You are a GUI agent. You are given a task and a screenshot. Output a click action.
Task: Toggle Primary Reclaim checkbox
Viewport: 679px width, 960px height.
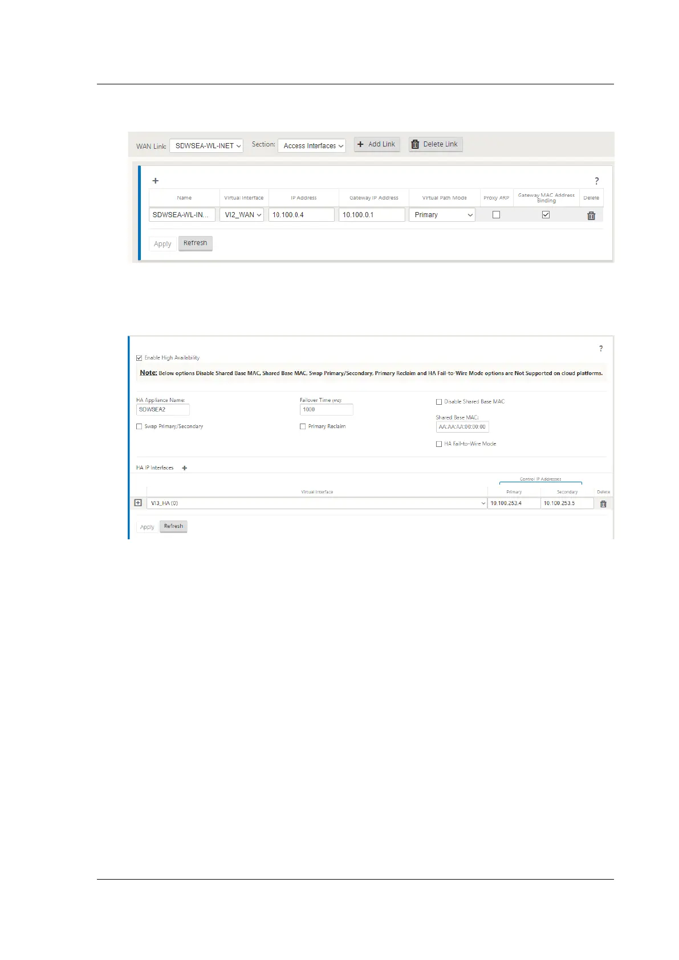303,426
